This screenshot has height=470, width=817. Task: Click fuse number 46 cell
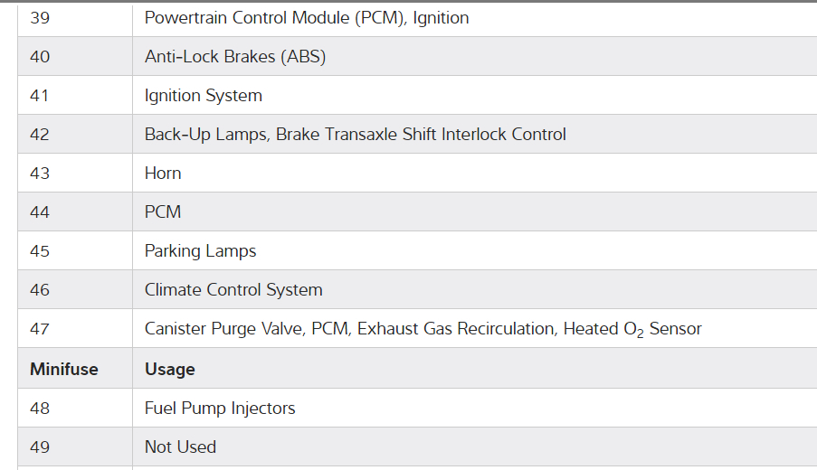(x=40, y=290)
